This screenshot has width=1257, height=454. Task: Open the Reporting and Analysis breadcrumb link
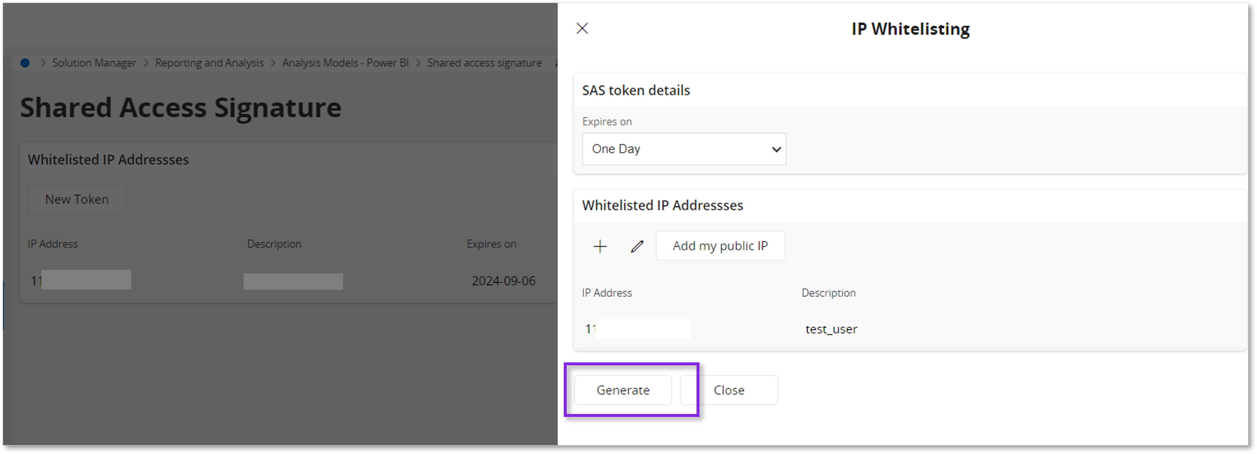coord(209,62)
